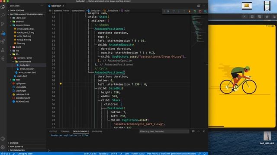This screenshot has width=277, height=155.
Task: Split the editor to the right
Action: [x=199, y=6]
